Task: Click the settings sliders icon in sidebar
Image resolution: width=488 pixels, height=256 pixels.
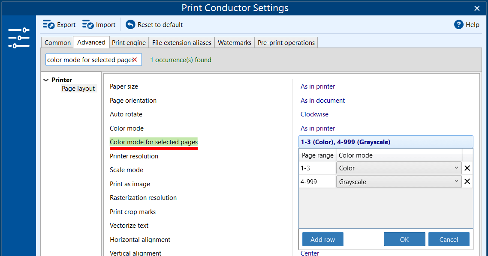Action: click(18, 38)
